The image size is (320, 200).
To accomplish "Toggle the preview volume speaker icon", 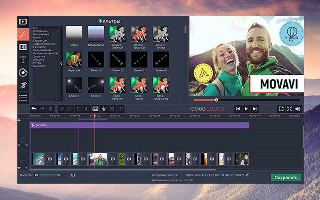I will pos(298,108).
